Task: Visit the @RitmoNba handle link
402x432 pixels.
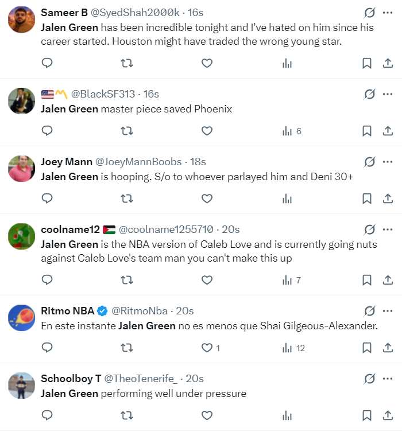Action: (140, 311)
